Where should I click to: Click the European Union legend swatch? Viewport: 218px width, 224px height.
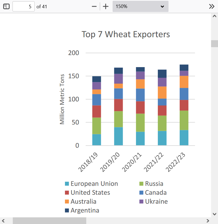coord(67,184)
